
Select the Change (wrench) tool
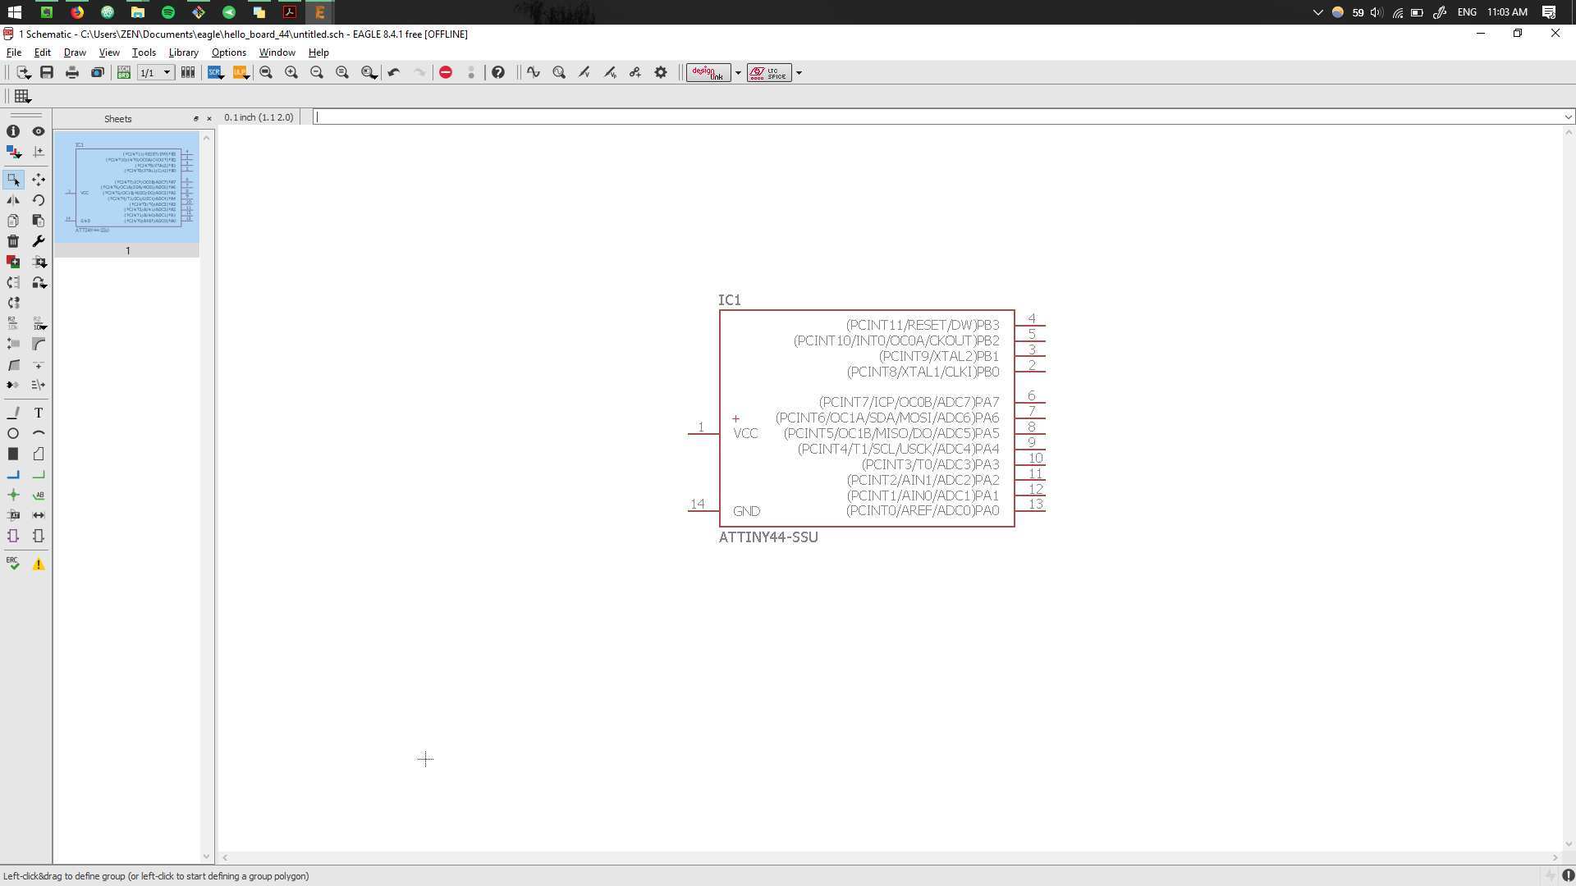pyautogui.click(x=39, y=241)
